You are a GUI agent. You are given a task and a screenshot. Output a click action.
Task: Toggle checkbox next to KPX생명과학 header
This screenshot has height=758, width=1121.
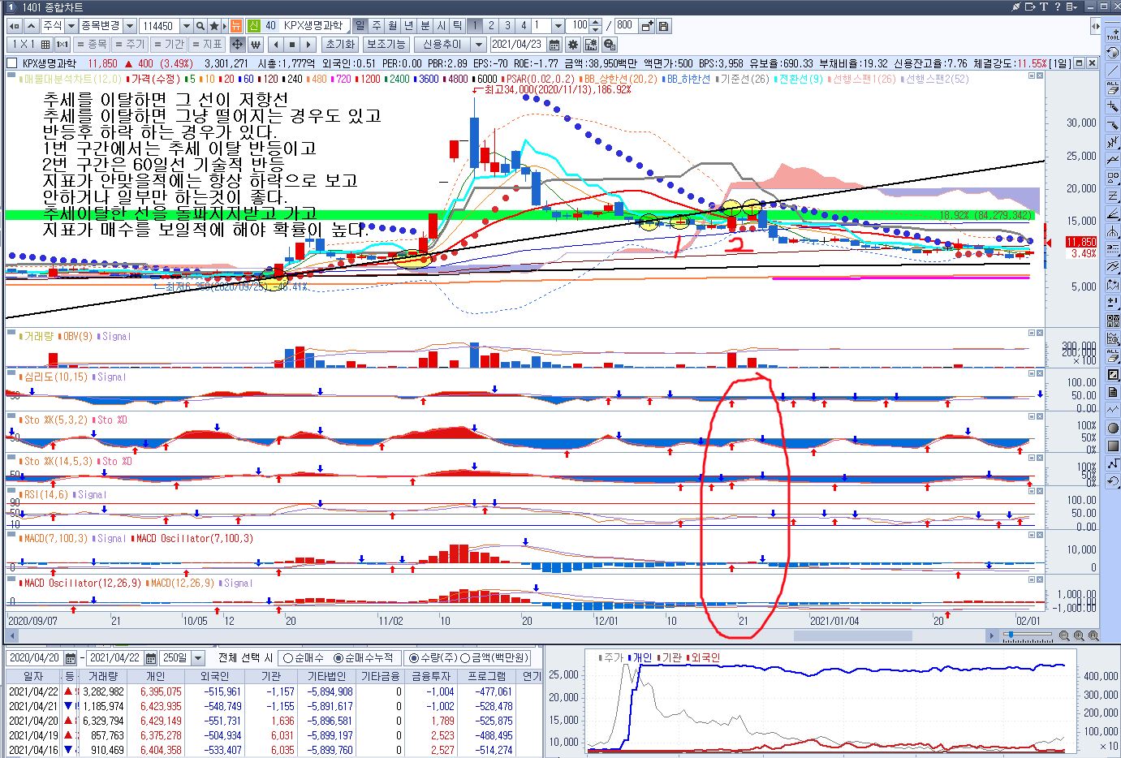(x=12, y=63)
